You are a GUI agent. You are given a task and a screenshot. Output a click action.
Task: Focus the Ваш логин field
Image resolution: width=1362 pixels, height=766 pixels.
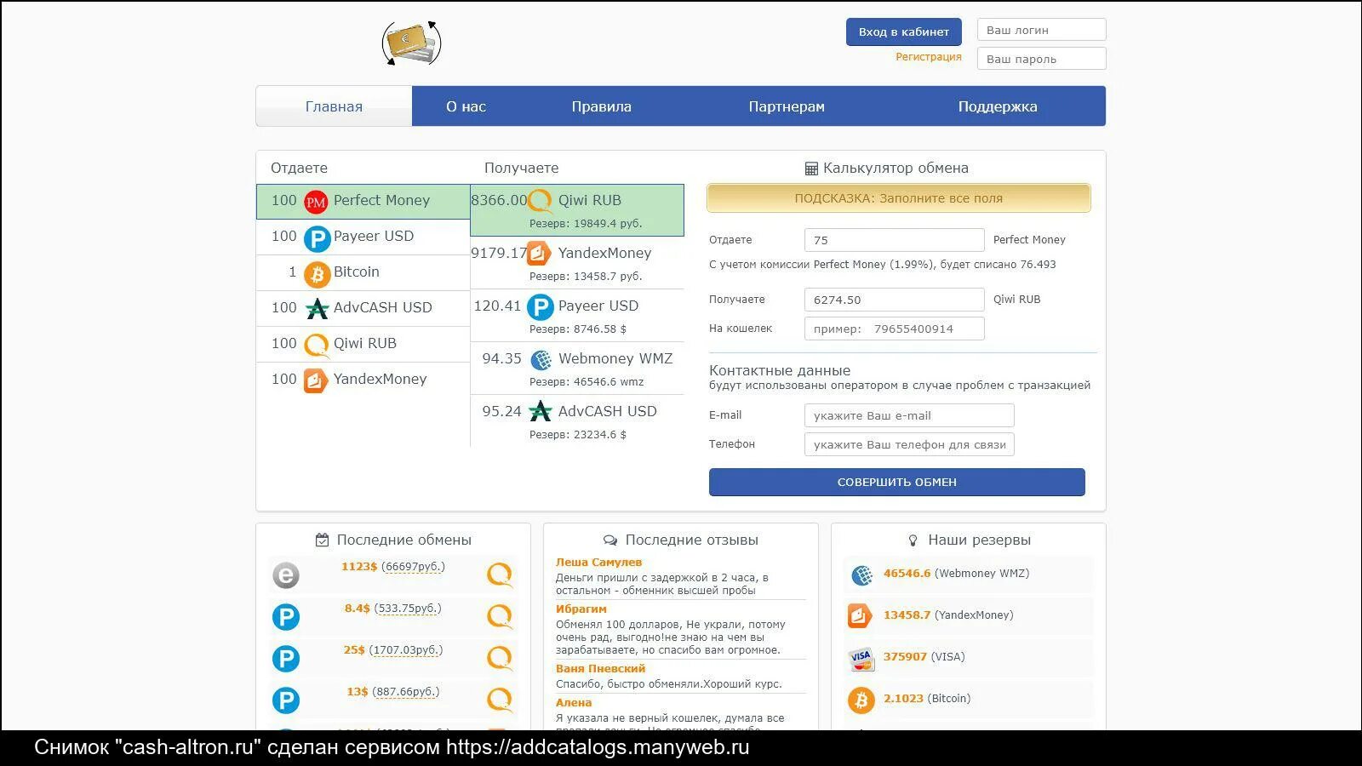click(1041, 30)
